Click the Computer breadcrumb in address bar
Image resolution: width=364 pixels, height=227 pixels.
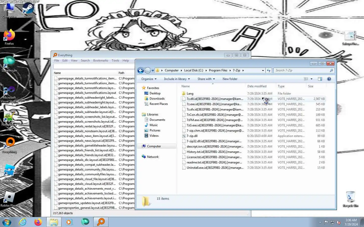172,70
